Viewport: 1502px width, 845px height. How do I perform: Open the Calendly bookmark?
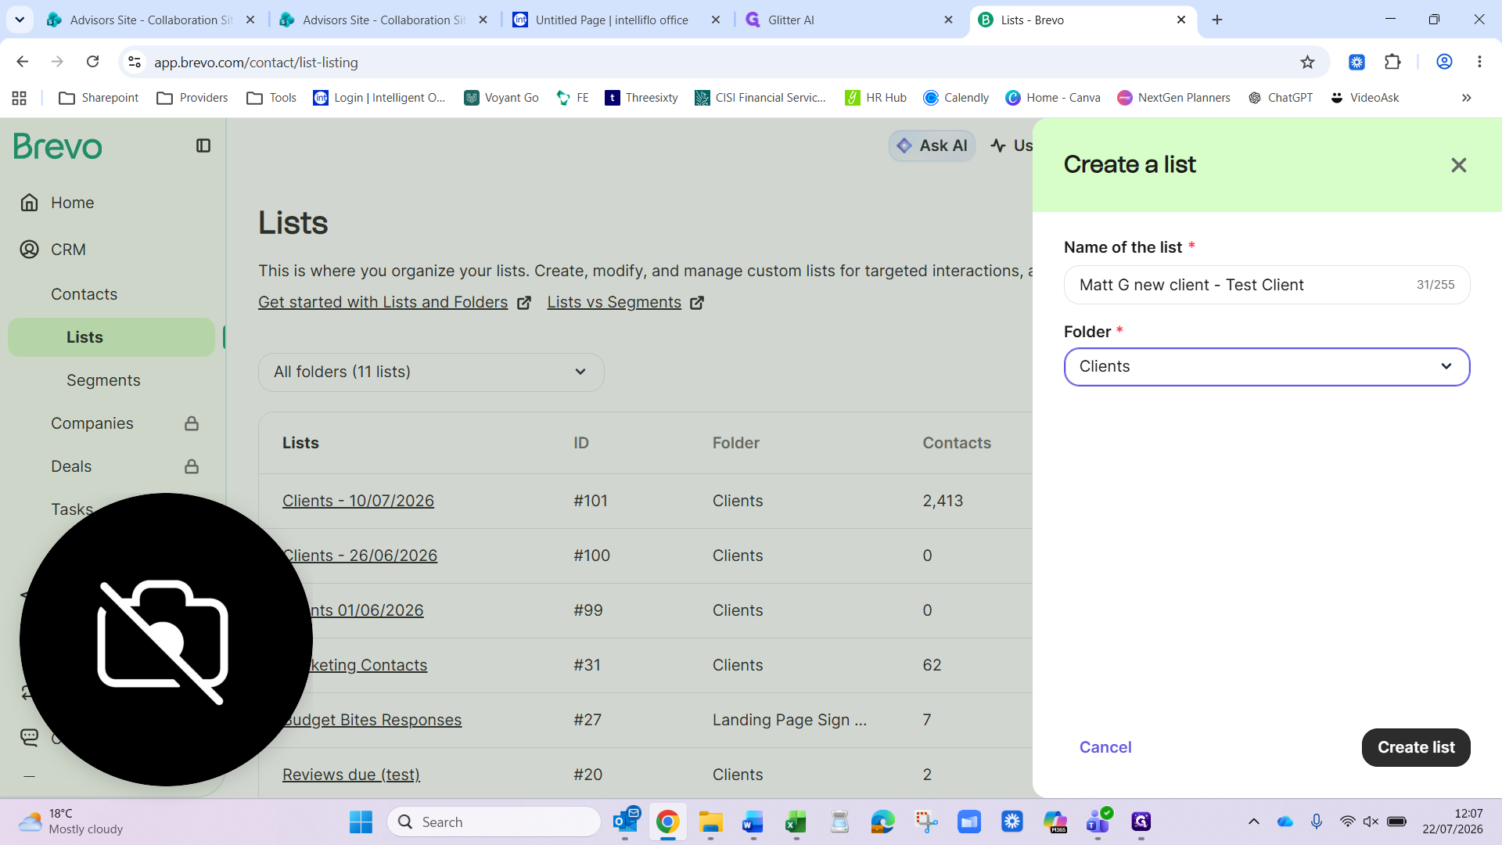pyautogui.click(x=956, y=98)
